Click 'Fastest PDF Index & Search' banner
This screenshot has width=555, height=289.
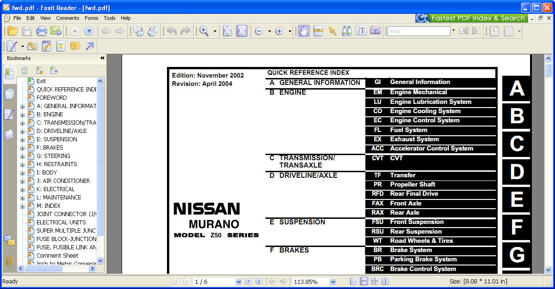(471, 18)
